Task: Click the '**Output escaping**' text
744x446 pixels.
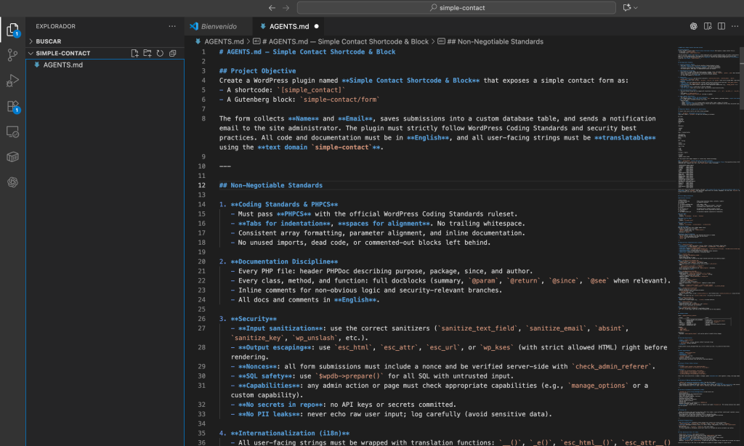Action: [275, 347]
